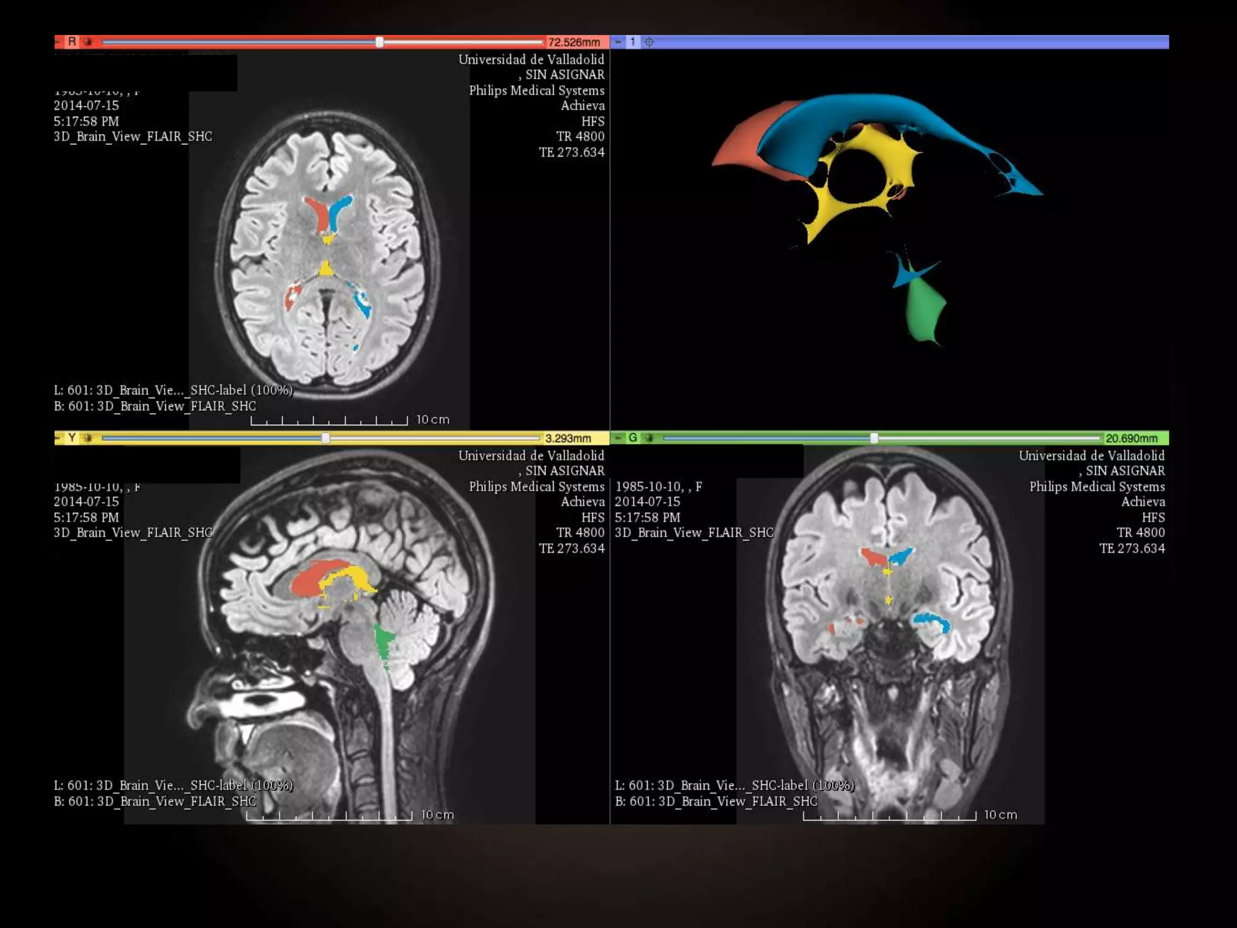Click the yellow sagittal slice offset slider handle

pos(326,438)
